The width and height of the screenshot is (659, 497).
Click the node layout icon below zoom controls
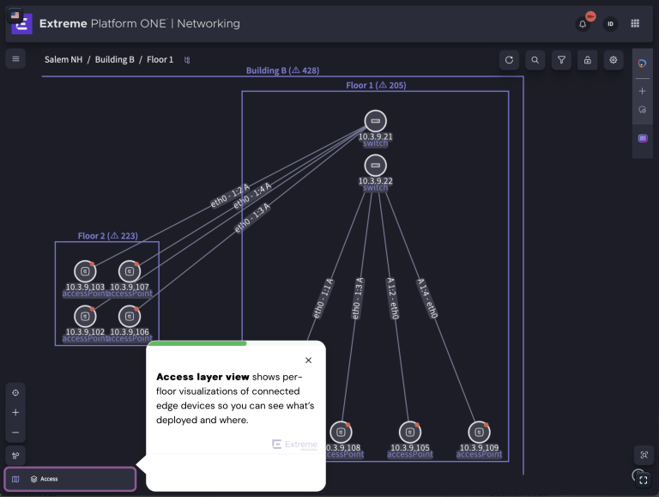[15, 456]
